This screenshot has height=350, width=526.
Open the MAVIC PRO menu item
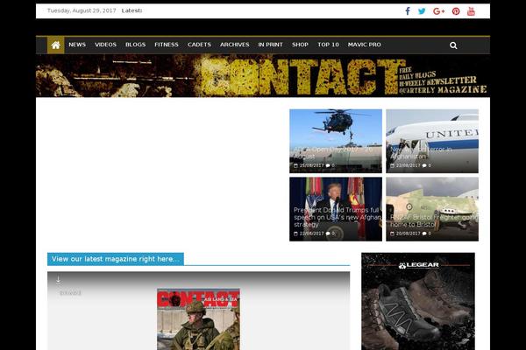tap(365, 45)
